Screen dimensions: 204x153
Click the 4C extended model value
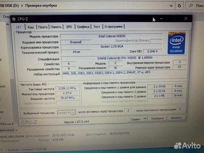point(116,68)
